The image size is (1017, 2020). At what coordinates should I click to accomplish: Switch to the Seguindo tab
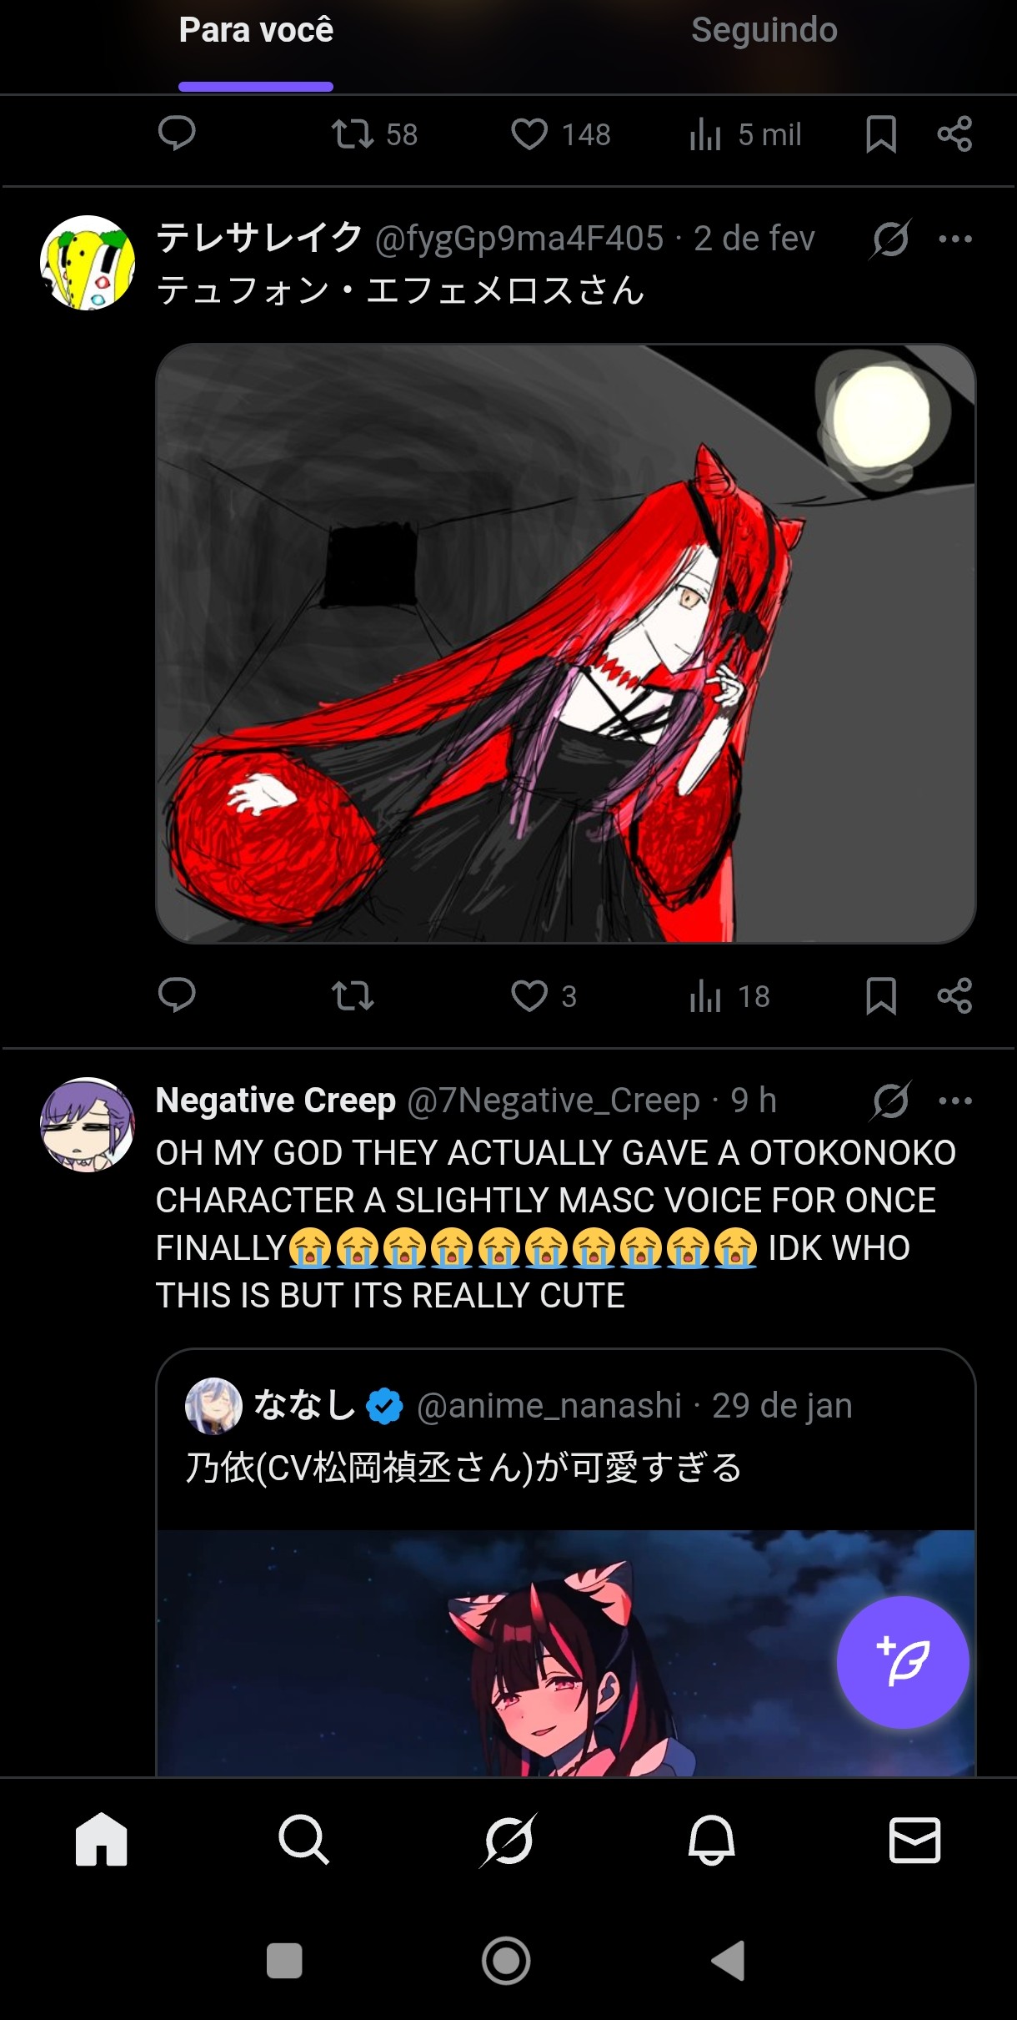click(x=764, y=31)
